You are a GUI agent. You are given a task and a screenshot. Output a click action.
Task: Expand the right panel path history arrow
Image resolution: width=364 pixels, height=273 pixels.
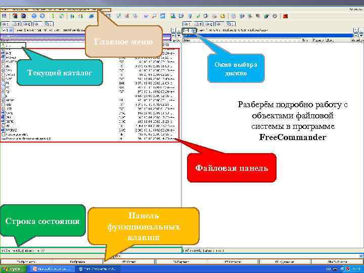coord(361,35)
